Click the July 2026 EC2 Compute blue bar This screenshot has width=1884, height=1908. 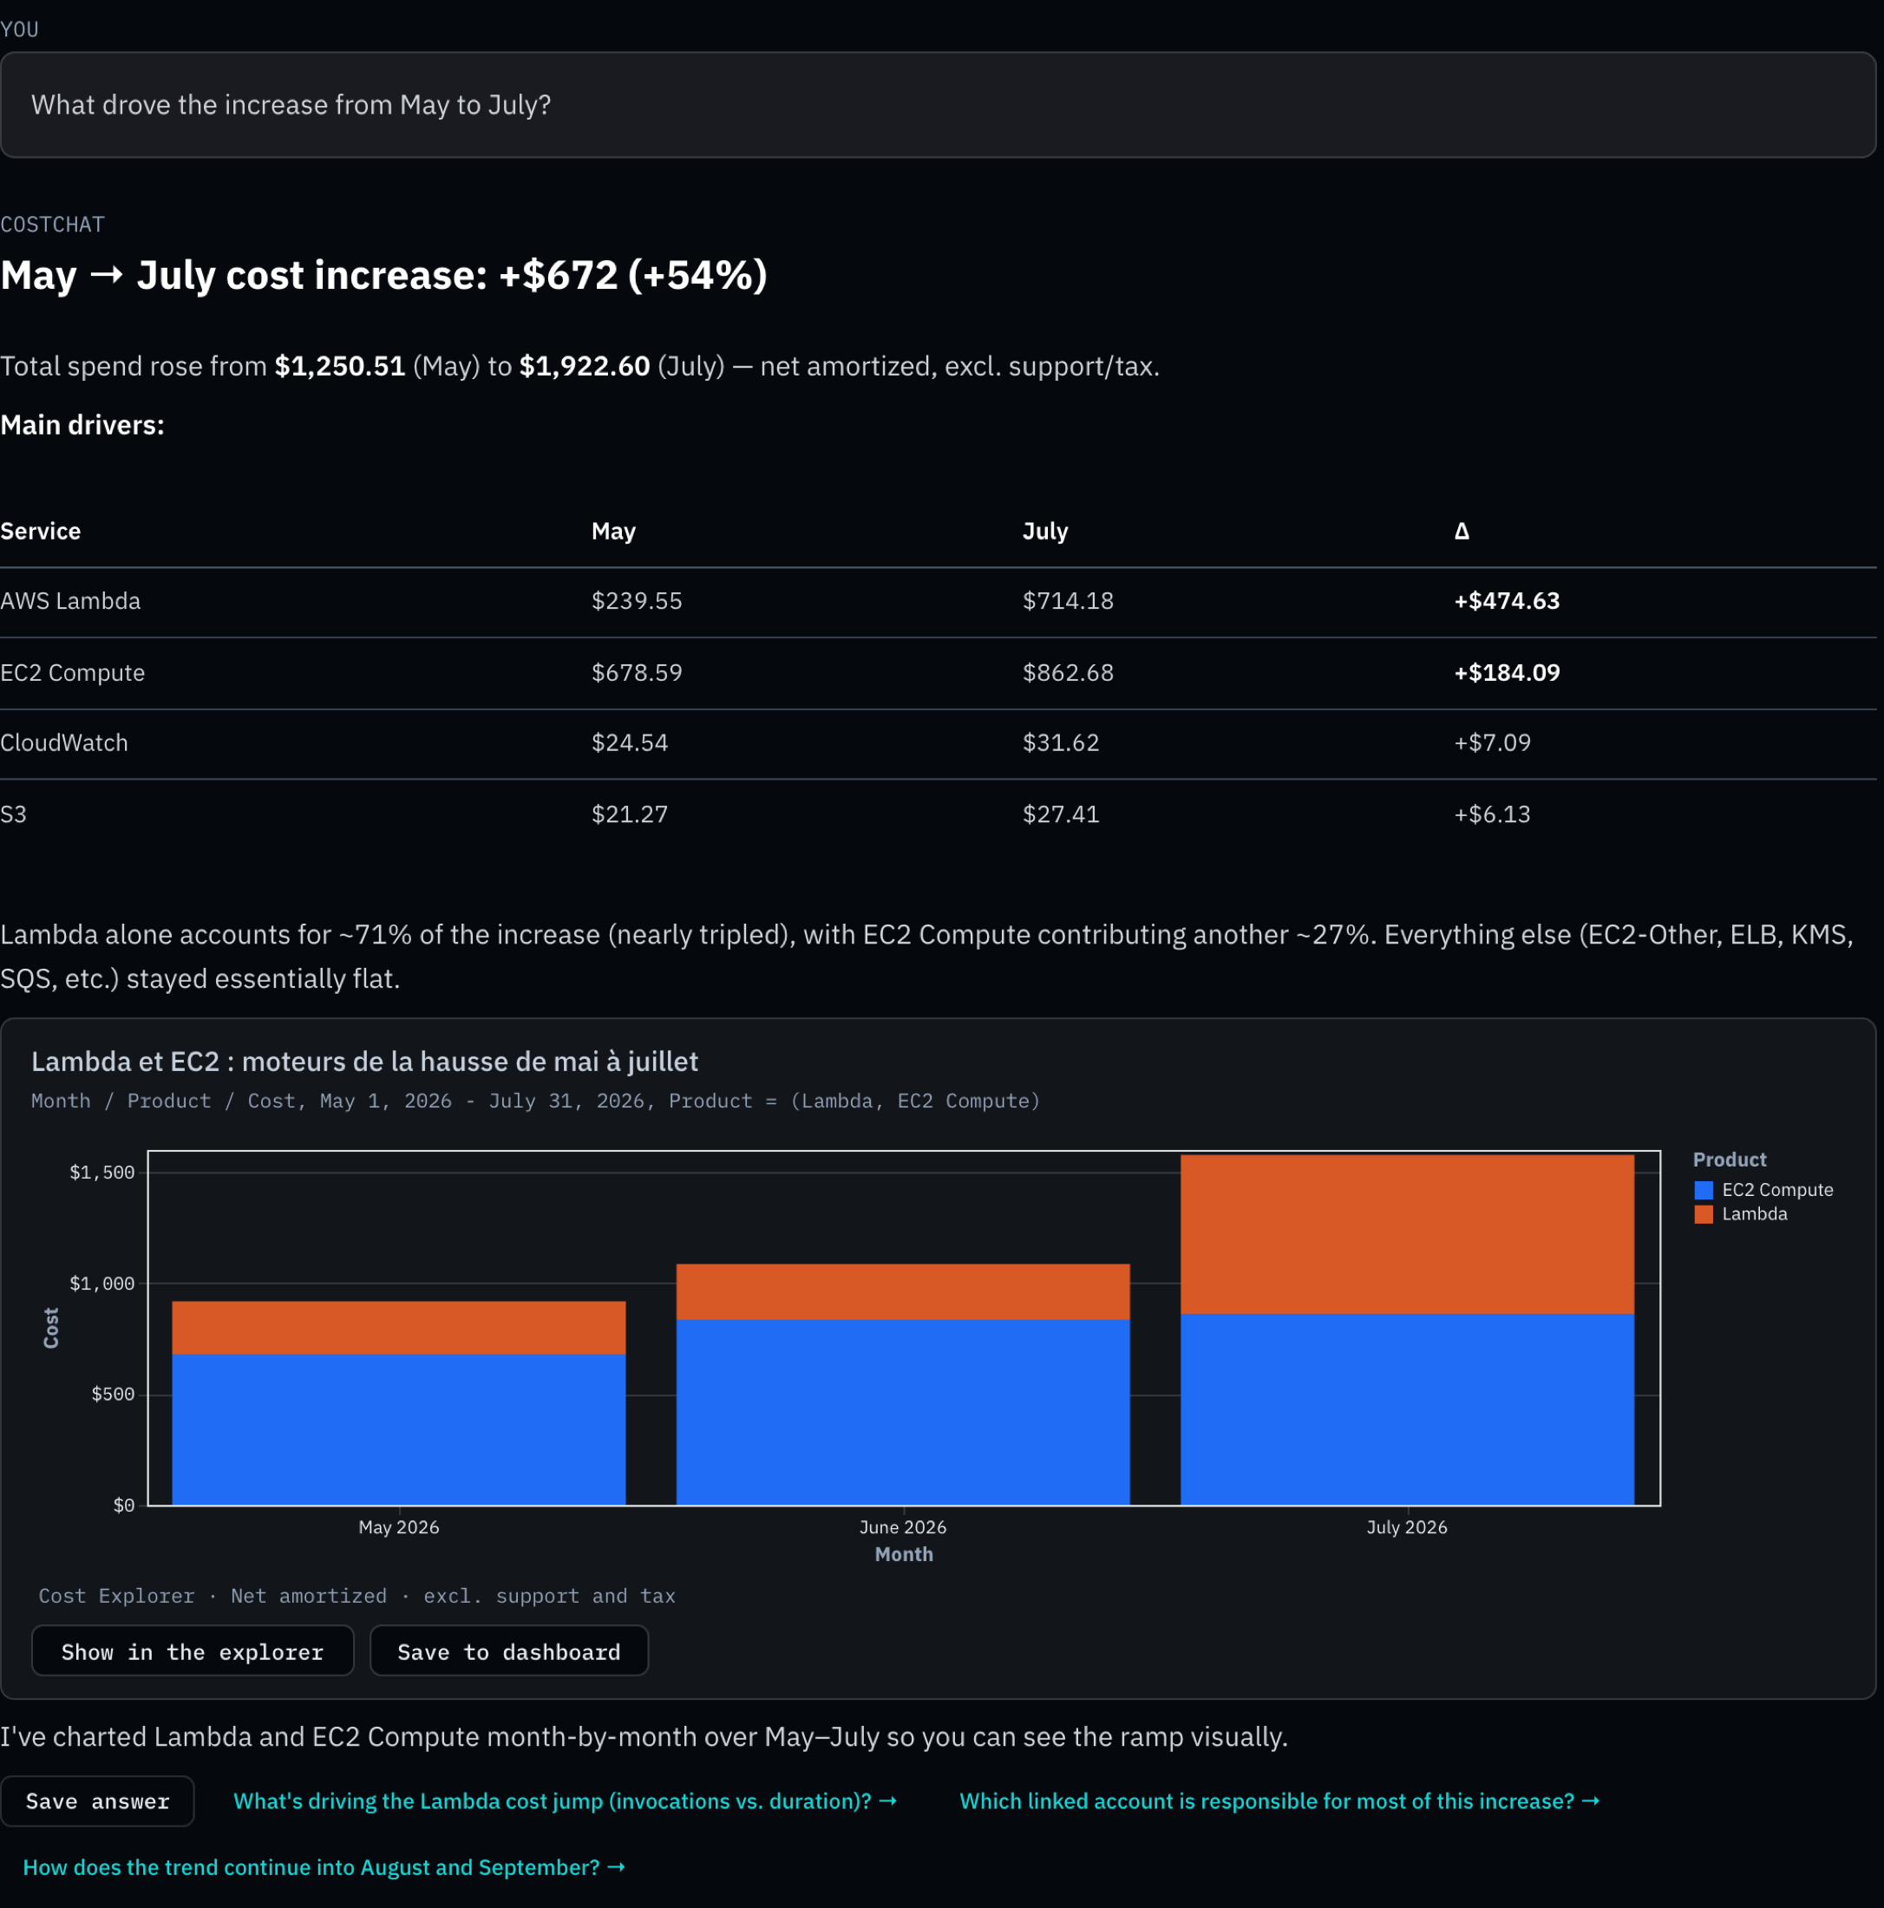[1407, 1409]
